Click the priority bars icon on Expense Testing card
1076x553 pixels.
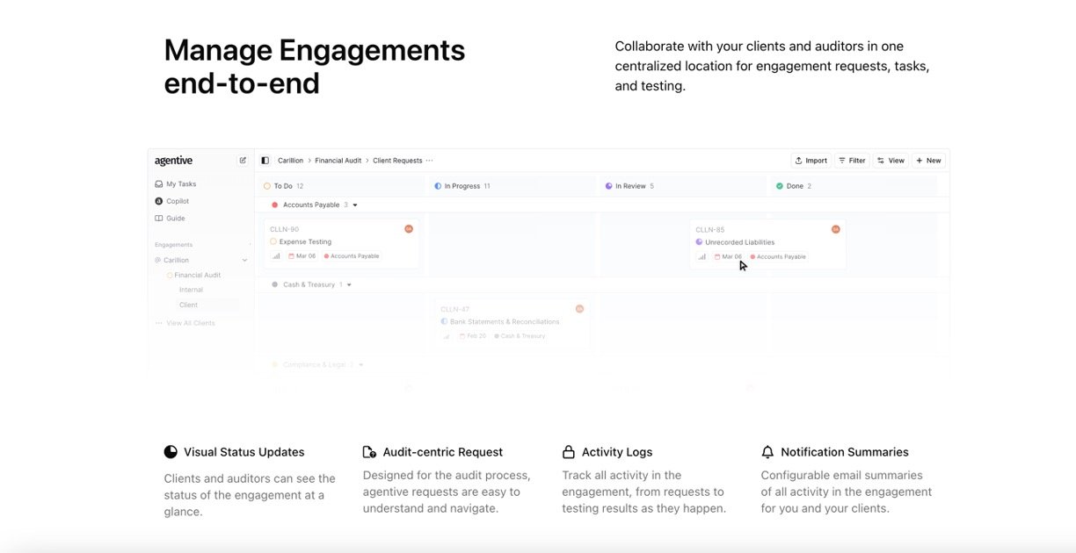tap(276, 256)
